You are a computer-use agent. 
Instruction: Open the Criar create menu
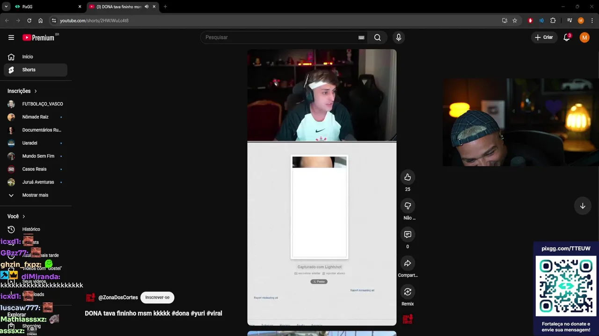544,37
